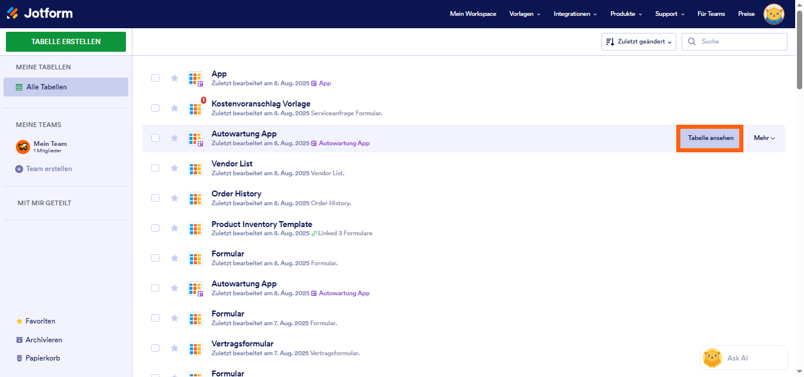This screenshot has height=377, width=804.
Task: Open Für Teams page
Action: point(711,14)
